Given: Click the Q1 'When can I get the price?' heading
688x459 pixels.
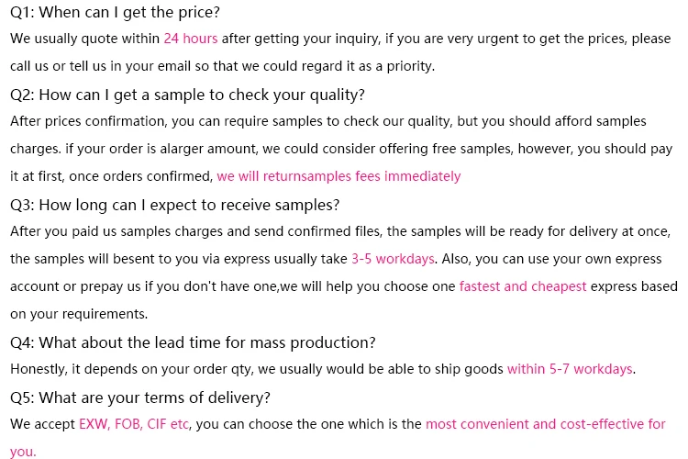Looking at the screenshot, I should [115, 13].
